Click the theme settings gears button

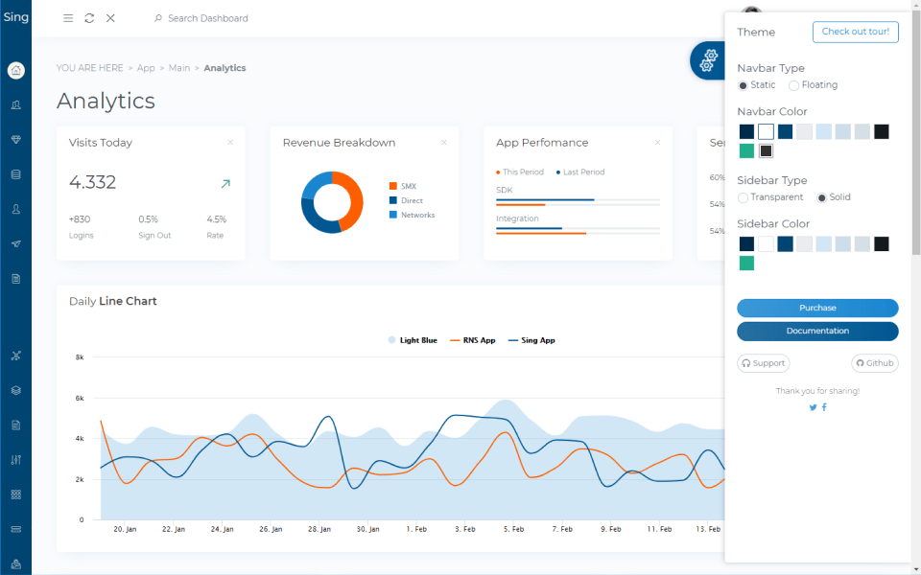click(x=708, y=60)
